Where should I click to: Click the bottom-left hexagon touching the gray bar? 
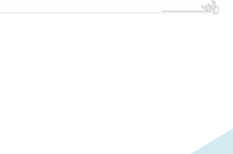pos(207,10)
